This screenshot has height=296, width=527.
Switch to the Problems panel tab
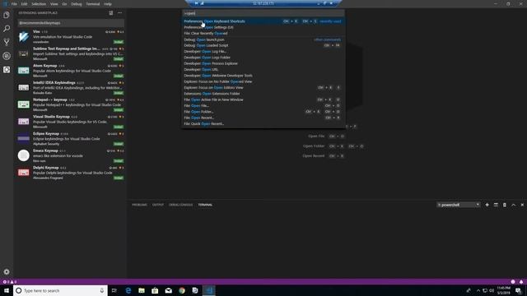(x=139, y=205)
